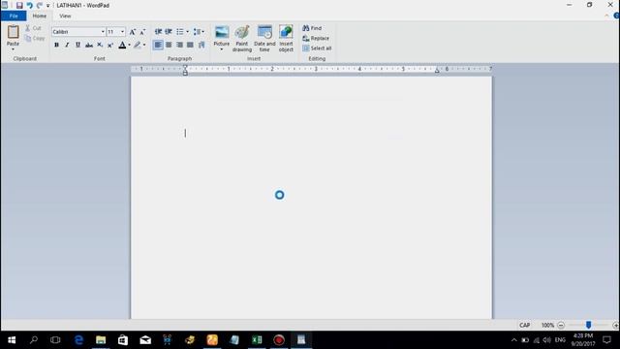Open taskbar Search

click(x=34, y=340)
